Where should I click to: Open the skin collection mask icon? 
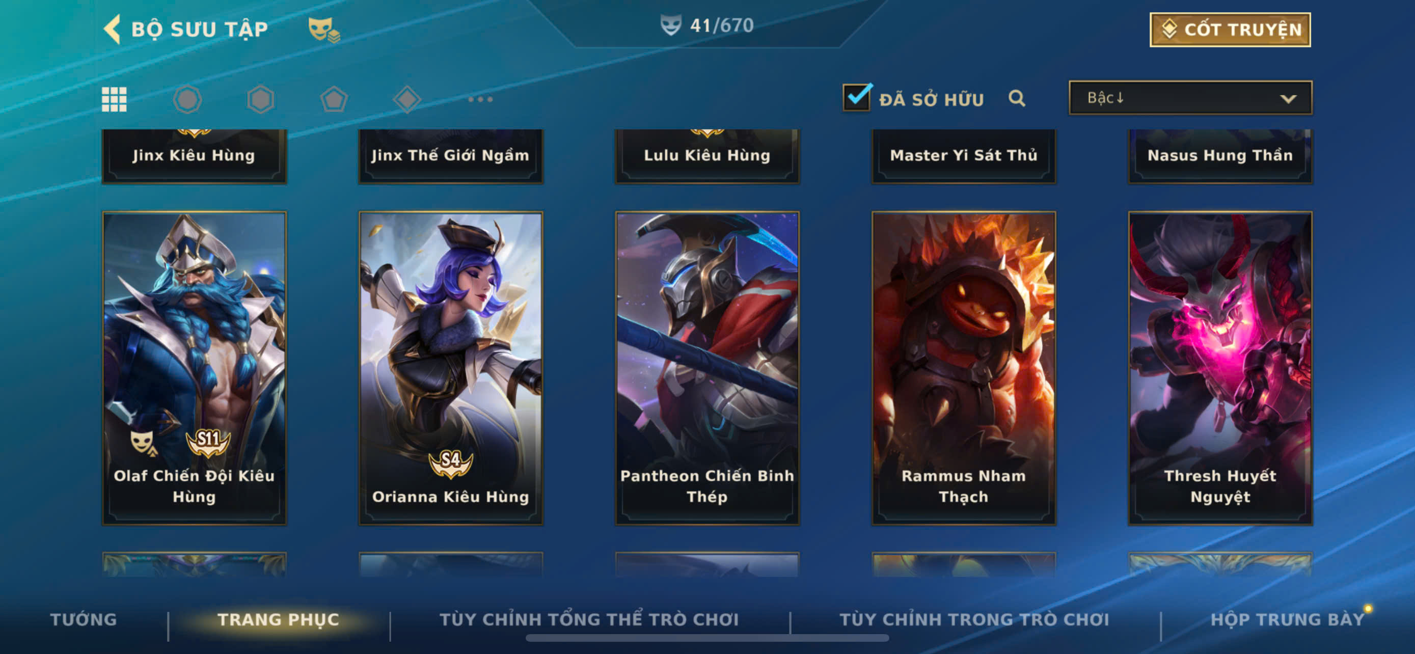tap(323, 29)
